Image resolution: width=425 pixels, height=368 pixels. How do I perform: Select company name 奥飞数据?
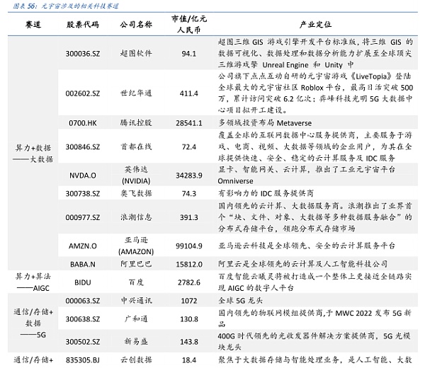[136, 193]
